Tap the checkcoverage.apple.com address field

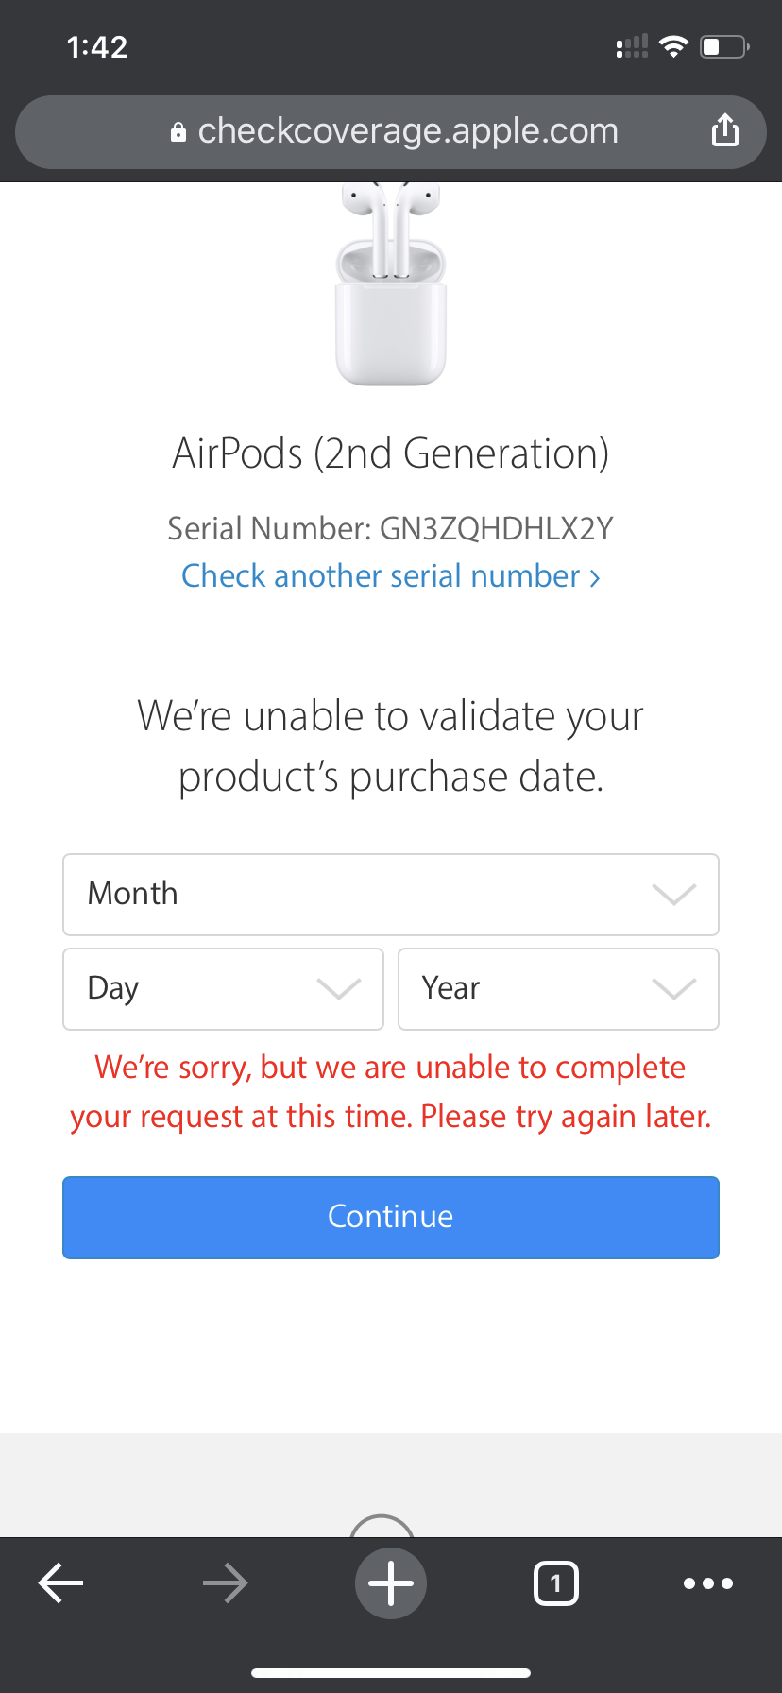click(408, 131)
